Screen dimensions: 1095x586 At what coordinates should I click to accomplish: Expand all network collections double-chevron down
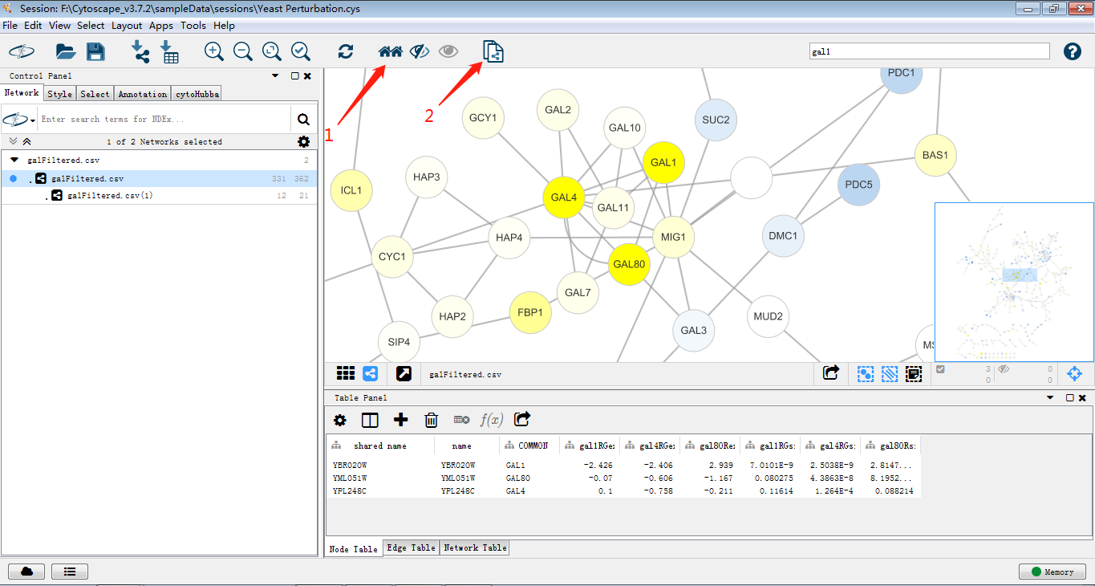(13, 141)
